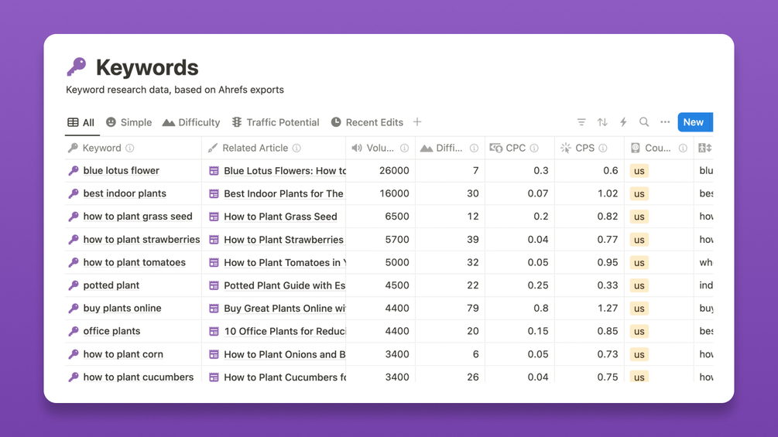The height and width of the screenshot is (437, 778).
Task: Click info icon next to CPC header
Action: tap(534, 148)
